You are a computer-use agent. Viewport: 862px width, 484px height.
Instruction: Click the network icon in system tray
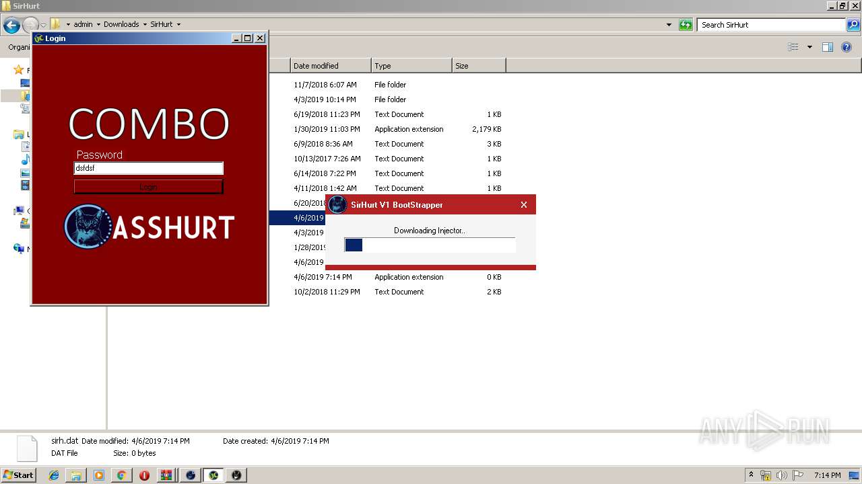click(x=766, y=475)
